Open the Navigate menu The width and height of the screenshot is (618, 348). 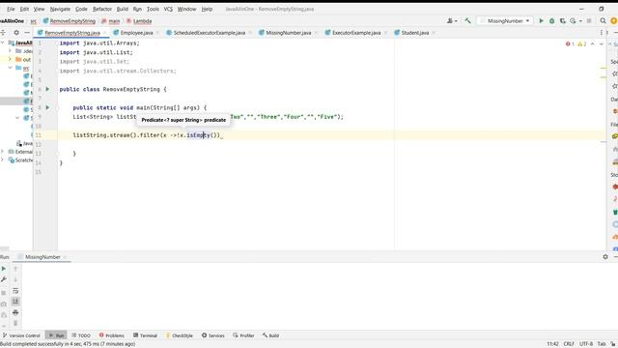tap(60, 9)
